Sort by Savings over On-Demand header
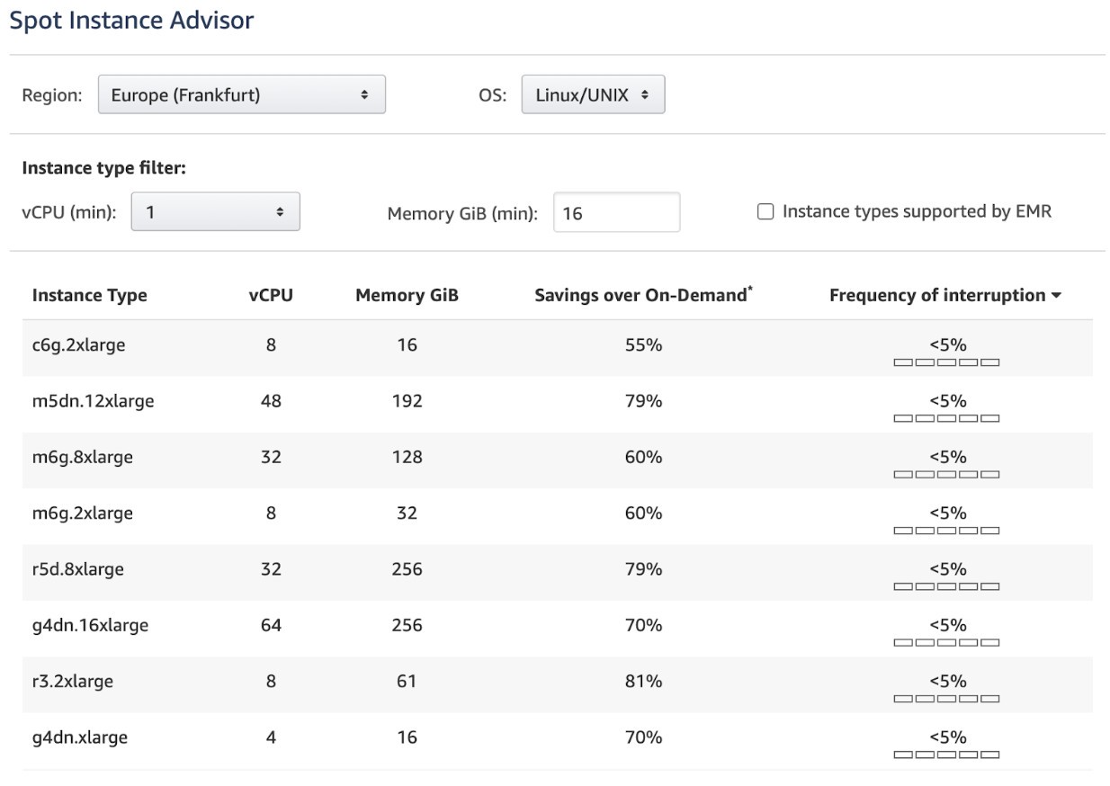1110x786 pixels. point(643,295)
